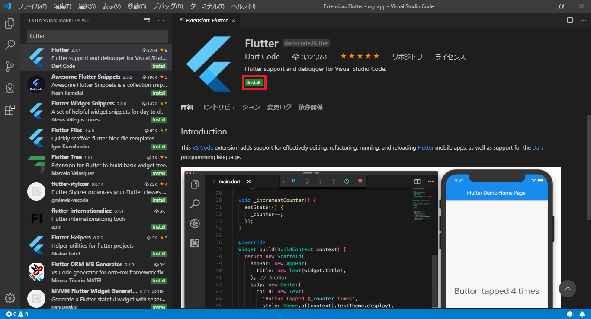Image resolution: width=591 pixels, height=319 pixels.
Task: Install flutter-stylizer extension
Action: pyautogui.click(x=159, y=200)
